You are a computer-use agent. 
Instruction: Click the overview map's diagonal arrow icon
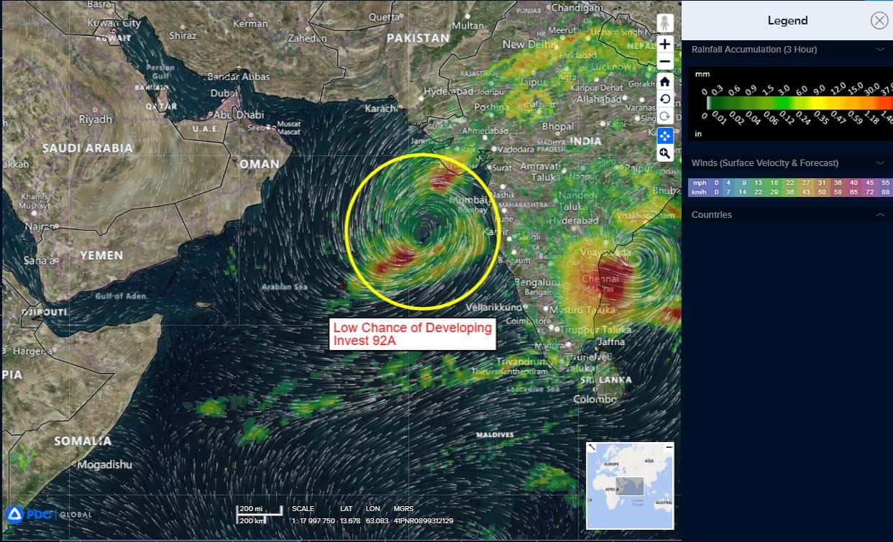click(x=592, y=447)
